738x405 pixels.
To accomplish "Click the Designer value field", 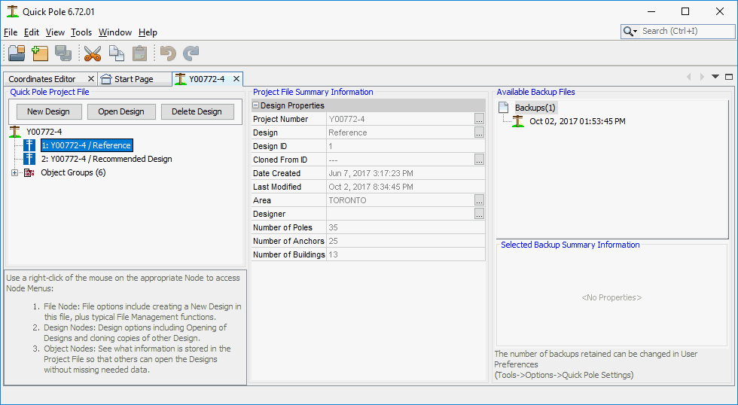I will pyautogui.click(x=400, y=214).
